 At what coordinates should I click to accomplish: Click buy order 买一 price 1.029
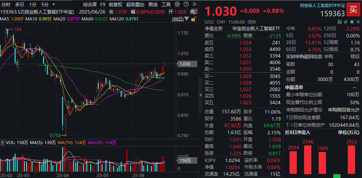[245, 76]
